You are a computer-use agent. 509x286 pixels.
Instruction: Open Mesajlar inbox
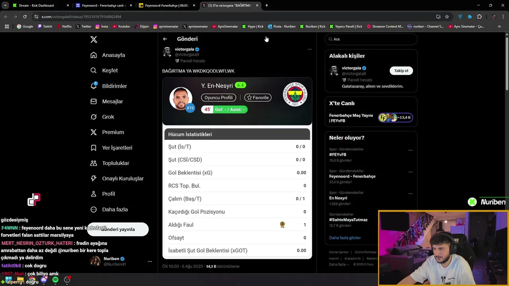(107, 101)
